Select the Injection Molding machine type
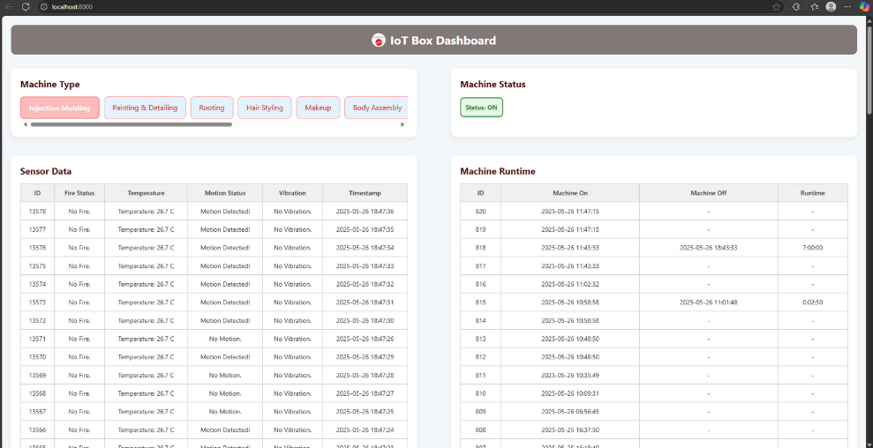The image size is (873, 448). (59, 108)
